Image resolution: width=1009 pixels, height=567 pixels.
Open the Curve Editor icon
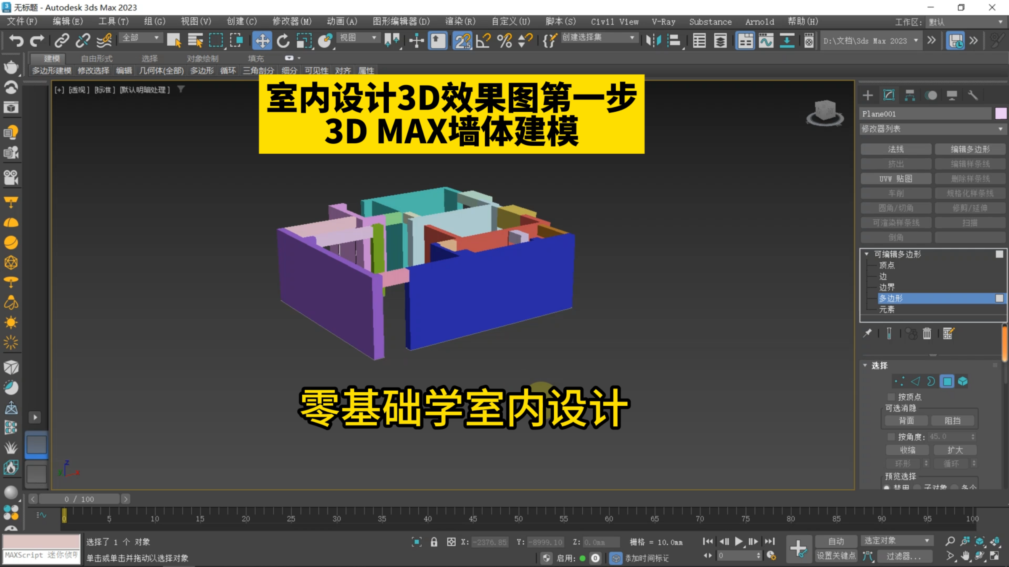(766, 41)
